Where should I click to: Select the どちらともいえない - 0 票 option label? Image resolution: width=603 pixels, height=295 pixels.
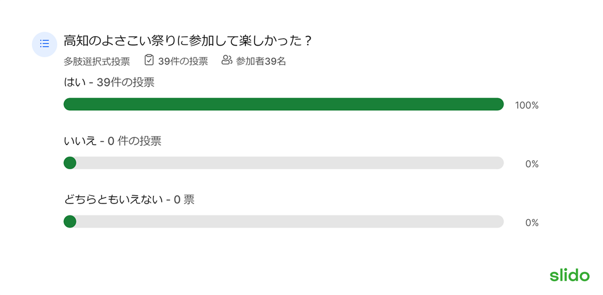pos(129,200)
